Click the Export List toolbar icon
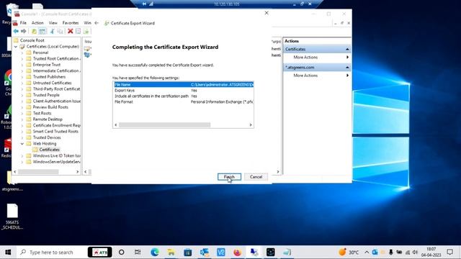 pos(86,31)
